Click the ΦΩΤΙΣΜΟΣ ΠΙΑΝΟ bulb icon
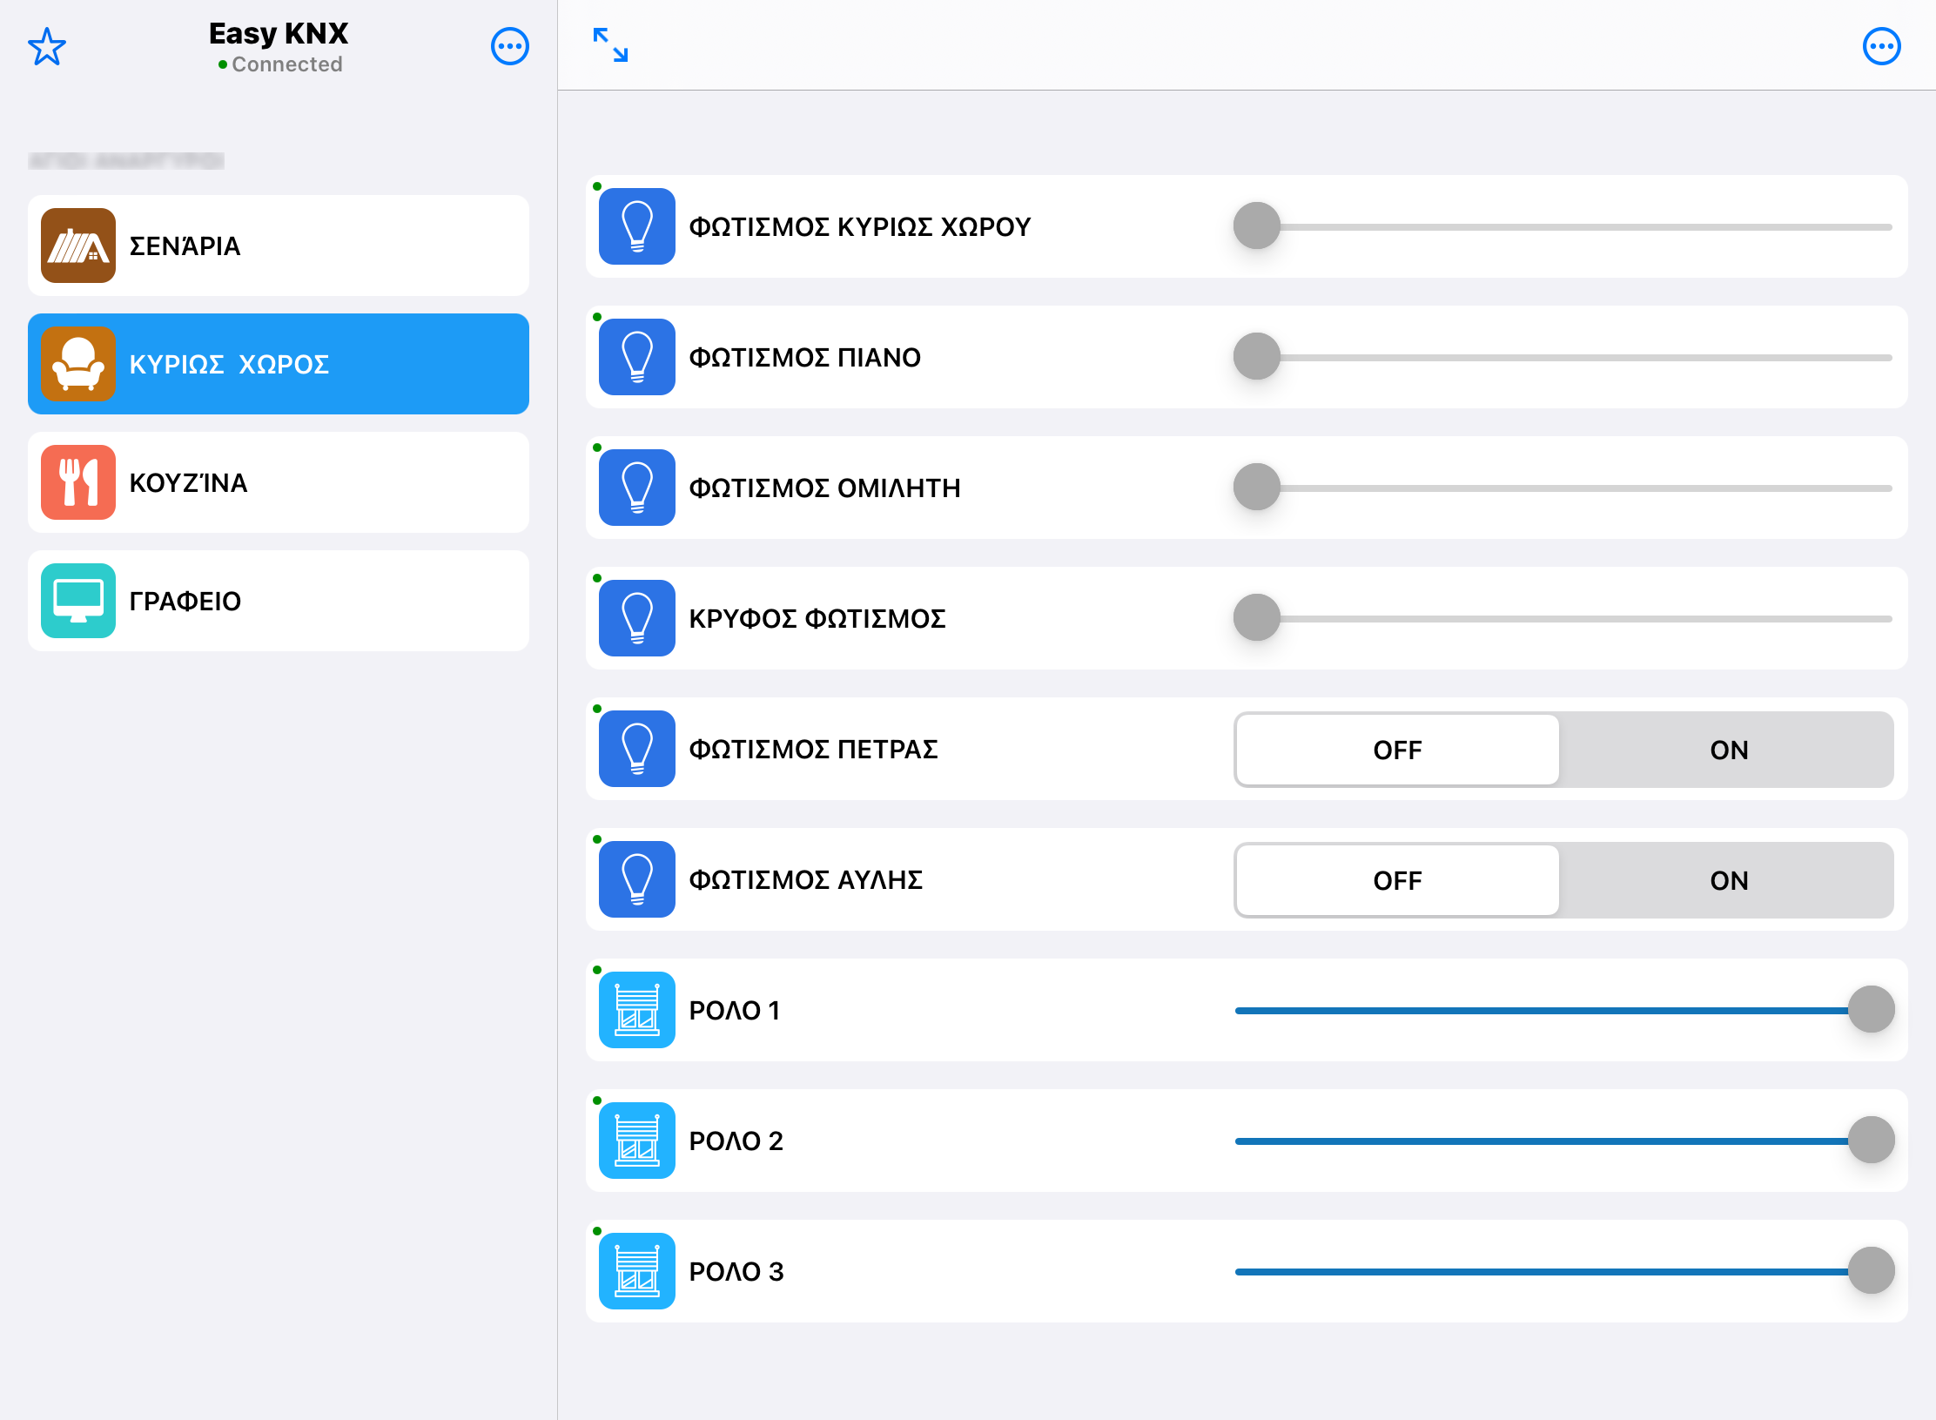The image size is (1936, 1420). pyautogui.click(x=637, y=357)
